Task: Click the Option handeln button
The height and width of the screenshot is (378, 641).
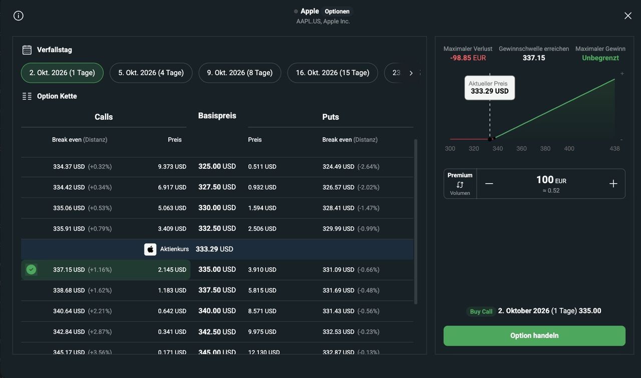Action: click(x=534, y=335)
